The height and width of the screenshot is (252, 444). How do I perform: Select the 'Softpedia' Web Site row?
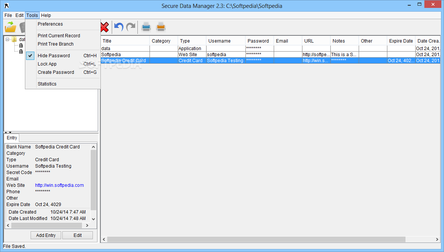270,55
